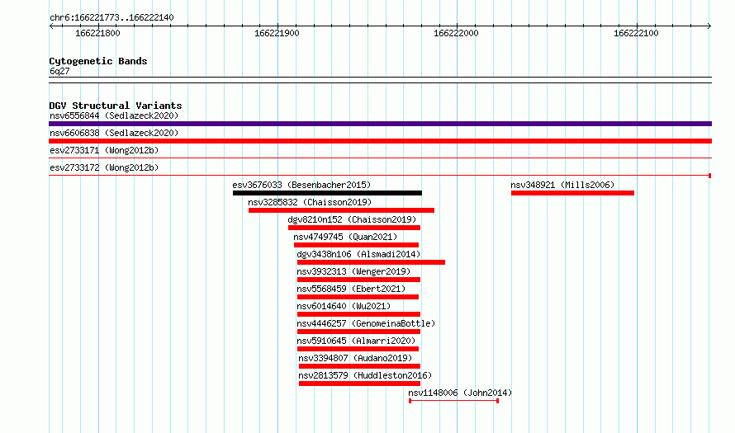Click the red bar under nsv4446257
Image resolution: width=735 pixels, height=433 pixels.
click(x=358, y=332)
